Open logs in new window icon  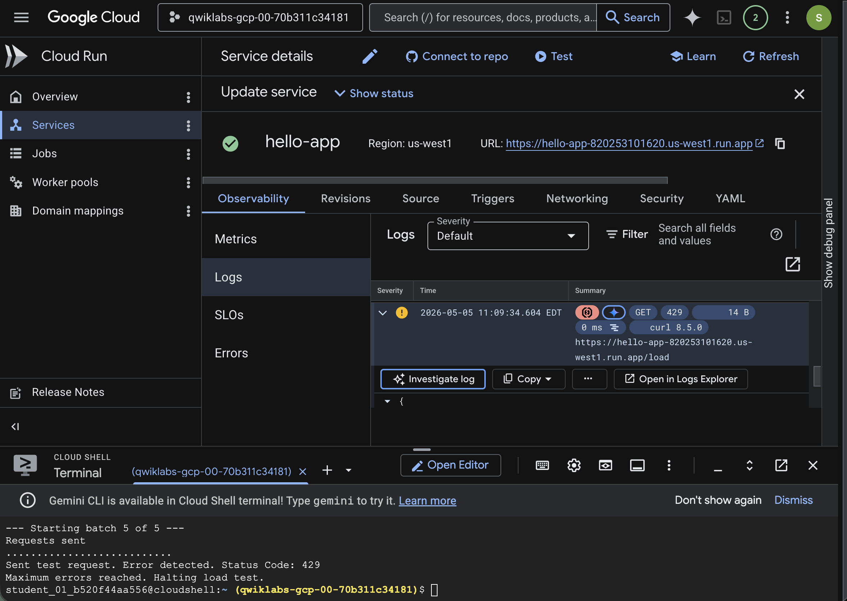pos(792,264)
